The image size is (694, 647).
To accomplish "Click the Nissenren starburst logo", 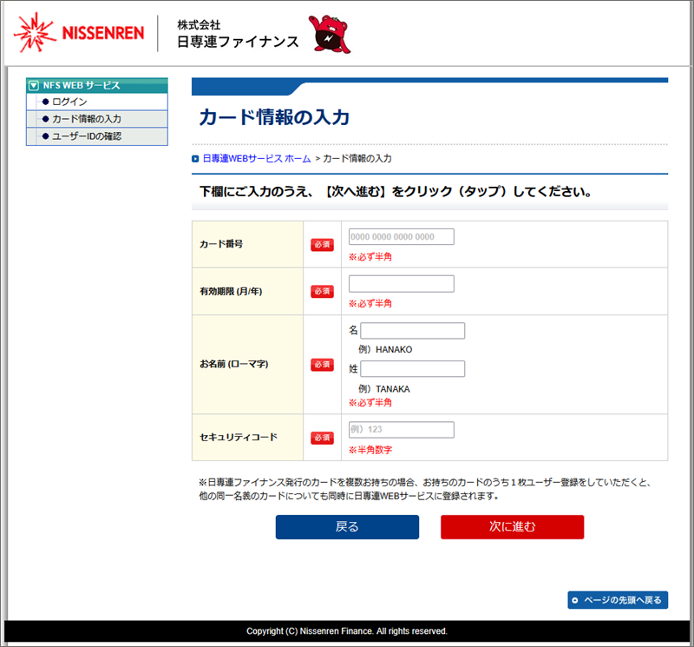I will (35, 33).
